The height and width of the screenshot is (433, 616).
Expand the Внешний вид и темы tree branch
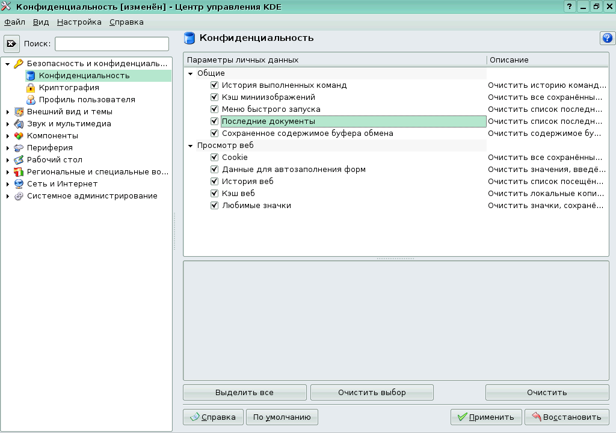tap(7, 111)
